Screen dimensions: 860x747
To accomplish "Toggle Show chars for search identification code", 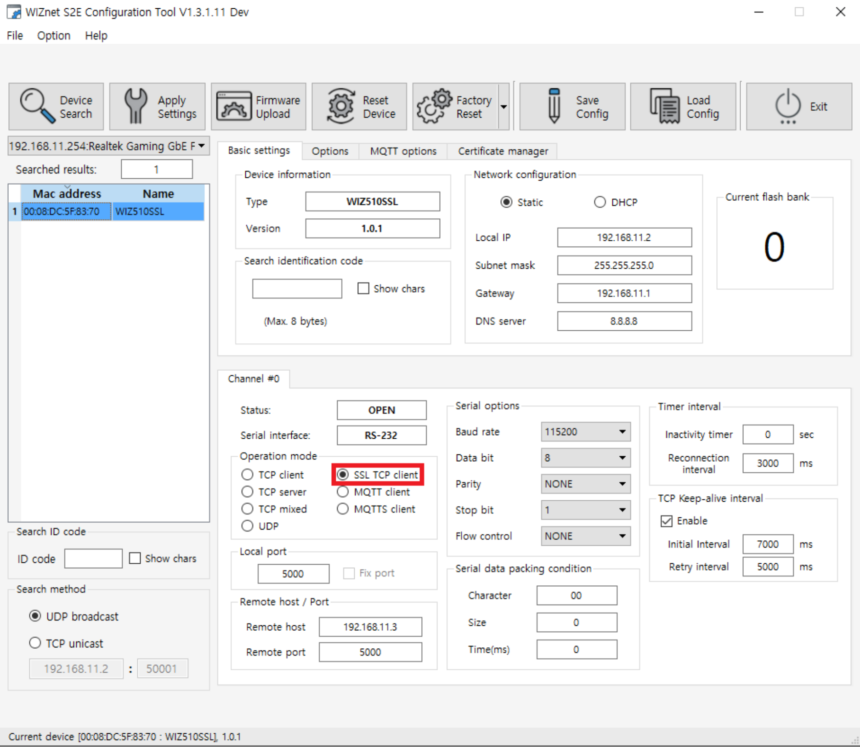I will point(363,289).
